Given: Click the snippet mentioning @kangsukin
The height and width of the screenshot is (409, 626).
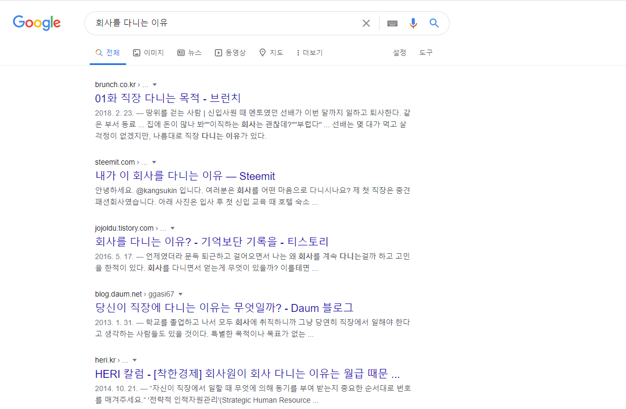Looking at the screenshot, I should tap(252, 196).
